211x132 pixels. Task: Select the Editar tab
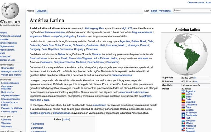click(x=154, y=11)
